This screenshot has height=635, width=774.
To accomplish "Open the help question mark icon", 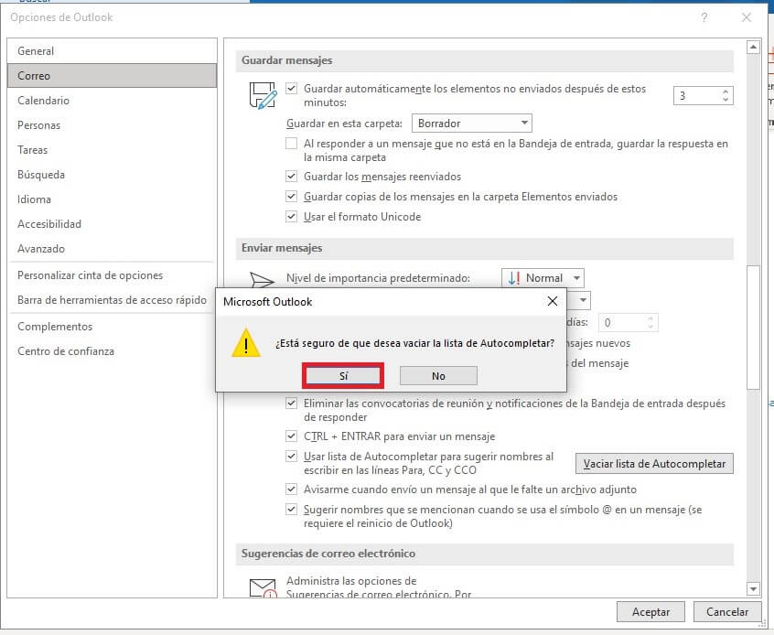I will [x=704, y=17].
